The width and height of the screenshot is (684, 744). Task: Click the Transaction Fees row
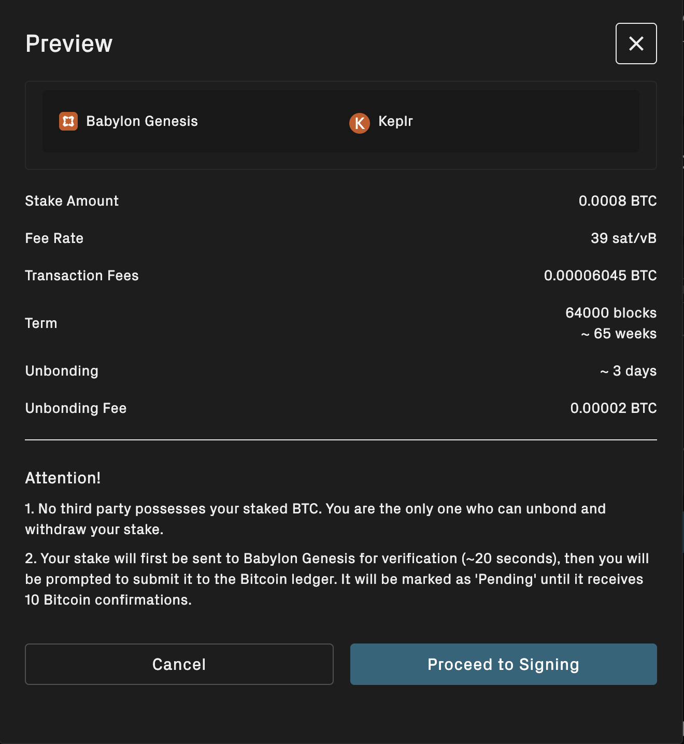[x=341, y=276]
